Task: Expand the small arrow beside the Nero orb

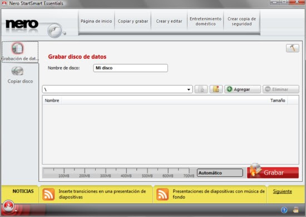Action: pos(64,33)
